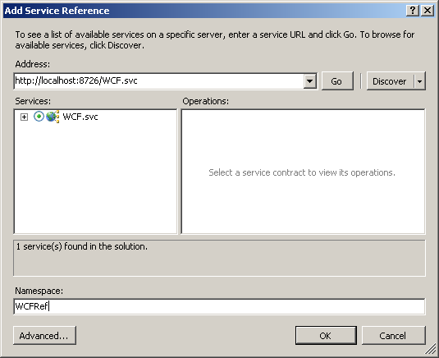
Task: Click Discover to browse solution services
Action: (x=390, y=81)
